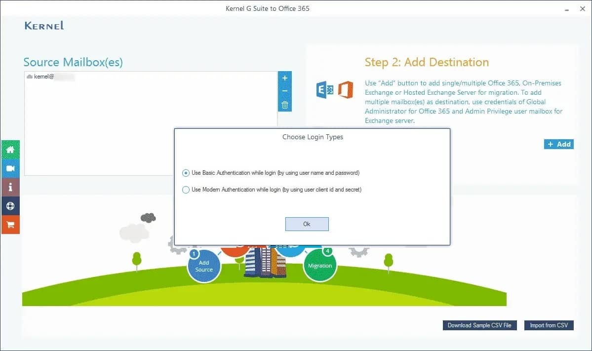Image resolution: width=592 pixels, height=351 pixels.
Task: Click the Choose Login Types dialog title
Action: pos(313,137)
